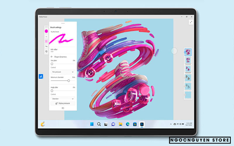The height and width of the screenshot is (146, 234).
Task: Click the Minimum diameter slider handle
Action: (69, 81)
